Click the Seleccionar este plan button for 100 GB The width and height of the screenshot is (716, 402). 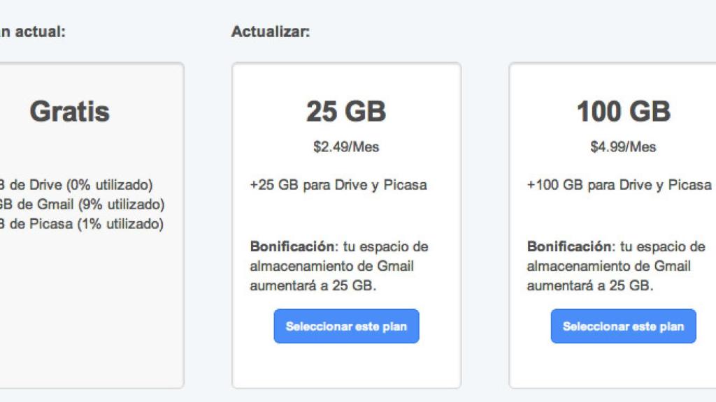622,326
